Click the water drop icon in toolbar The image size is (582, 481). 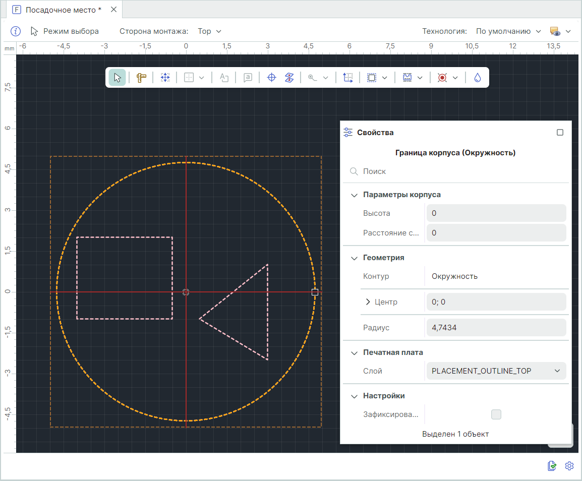[478, 78]
